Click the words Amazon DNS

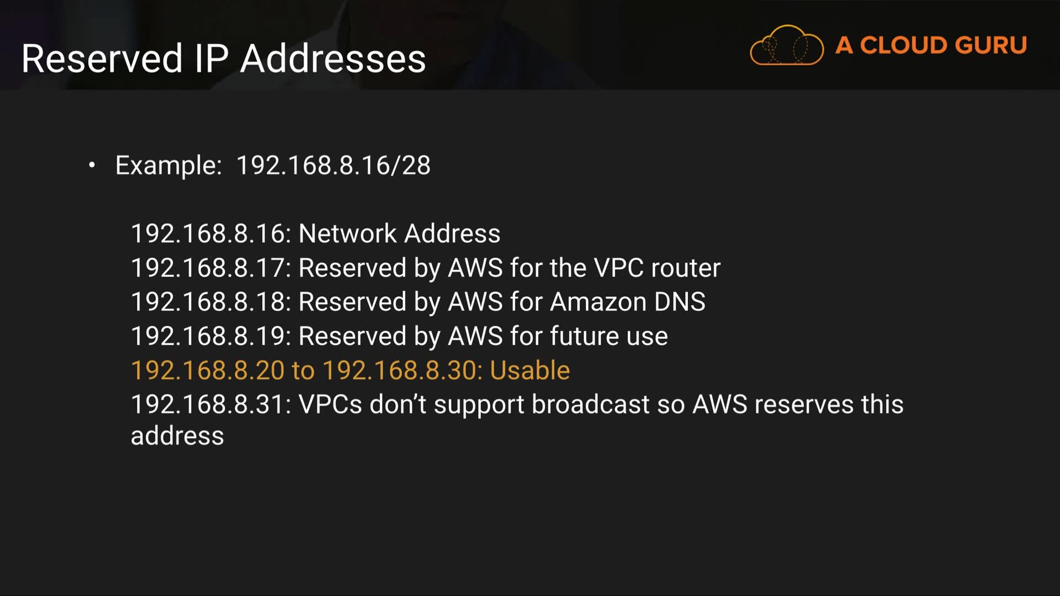627,302
